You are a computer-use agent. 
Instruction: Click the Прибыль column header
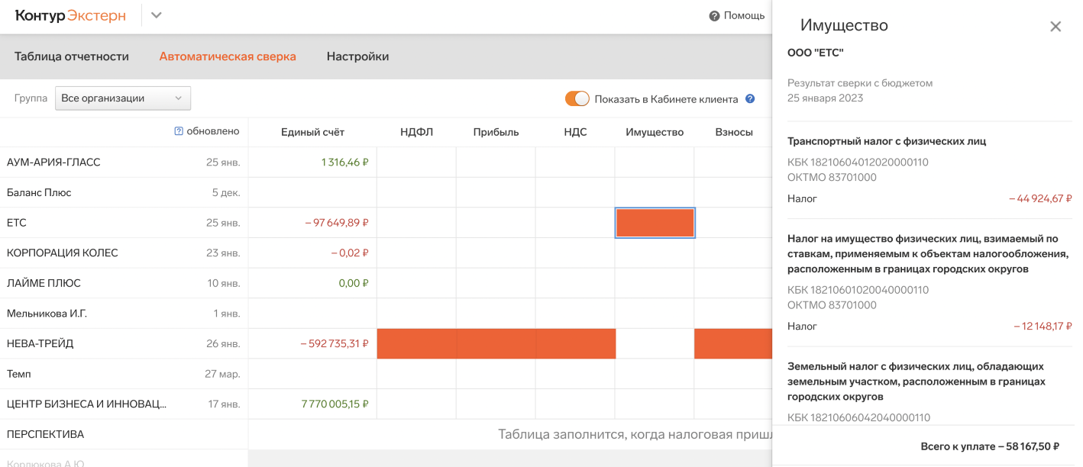(496, 132)
